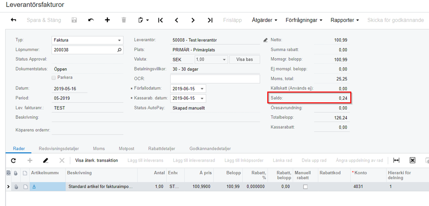Click the Totalbelopp value 126,24
The height and width of the screenshot is (206, 429).
[x=340, y=118]
